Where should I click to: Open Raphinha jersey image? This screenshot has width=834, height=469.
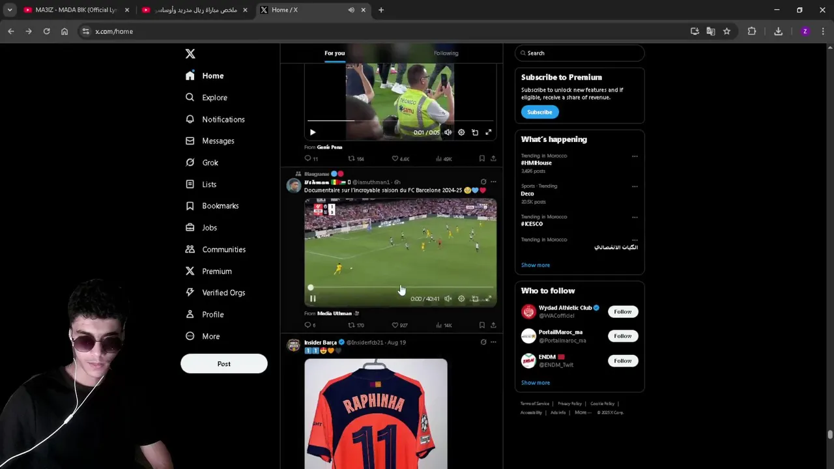click(376, 414)
